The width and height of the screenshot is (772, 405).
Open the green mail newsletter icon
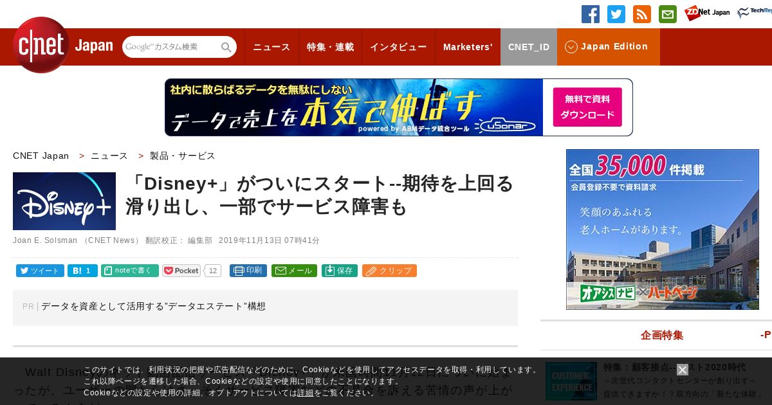[668, 14]
